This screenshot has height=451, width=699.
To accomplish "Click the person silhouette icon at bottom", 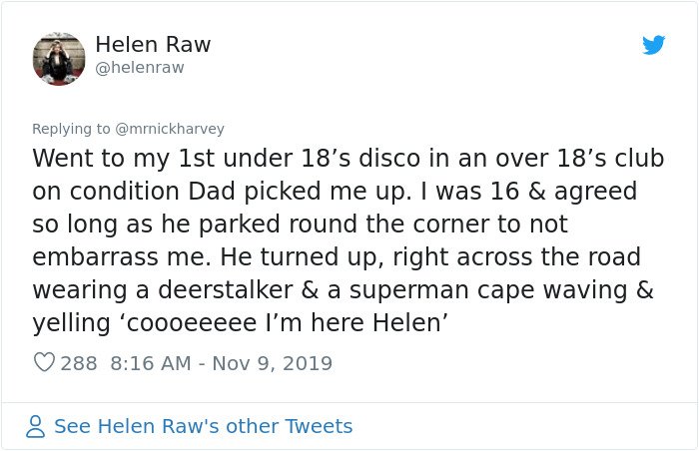I will 35,426.
